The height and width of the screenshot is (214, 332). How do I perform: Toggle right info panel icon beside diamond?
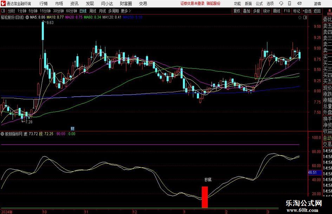(305, 18)
